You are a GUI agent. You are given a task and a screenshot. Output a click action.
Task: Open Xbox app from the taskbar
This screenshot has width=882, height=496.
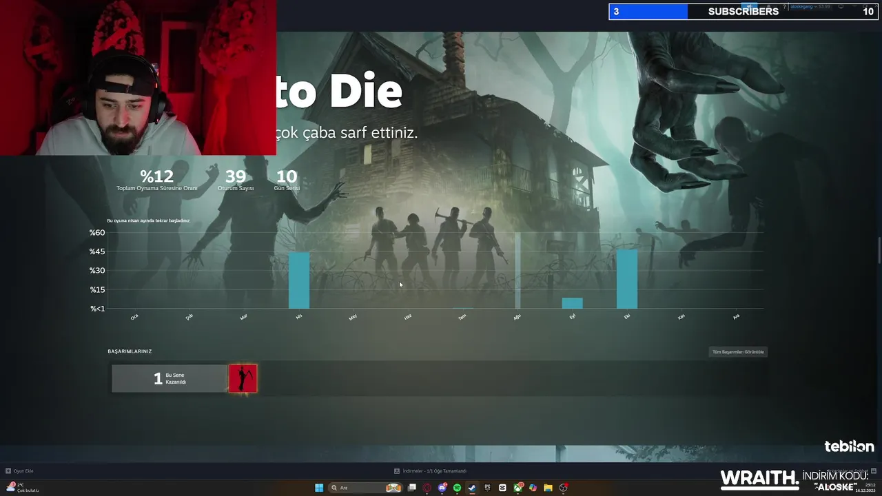(517, 488)
